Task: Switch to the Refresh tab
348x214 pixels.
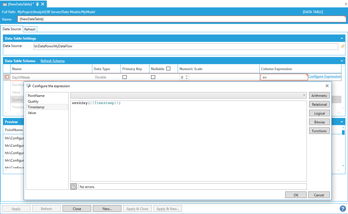Action: [x=30, y=29]
